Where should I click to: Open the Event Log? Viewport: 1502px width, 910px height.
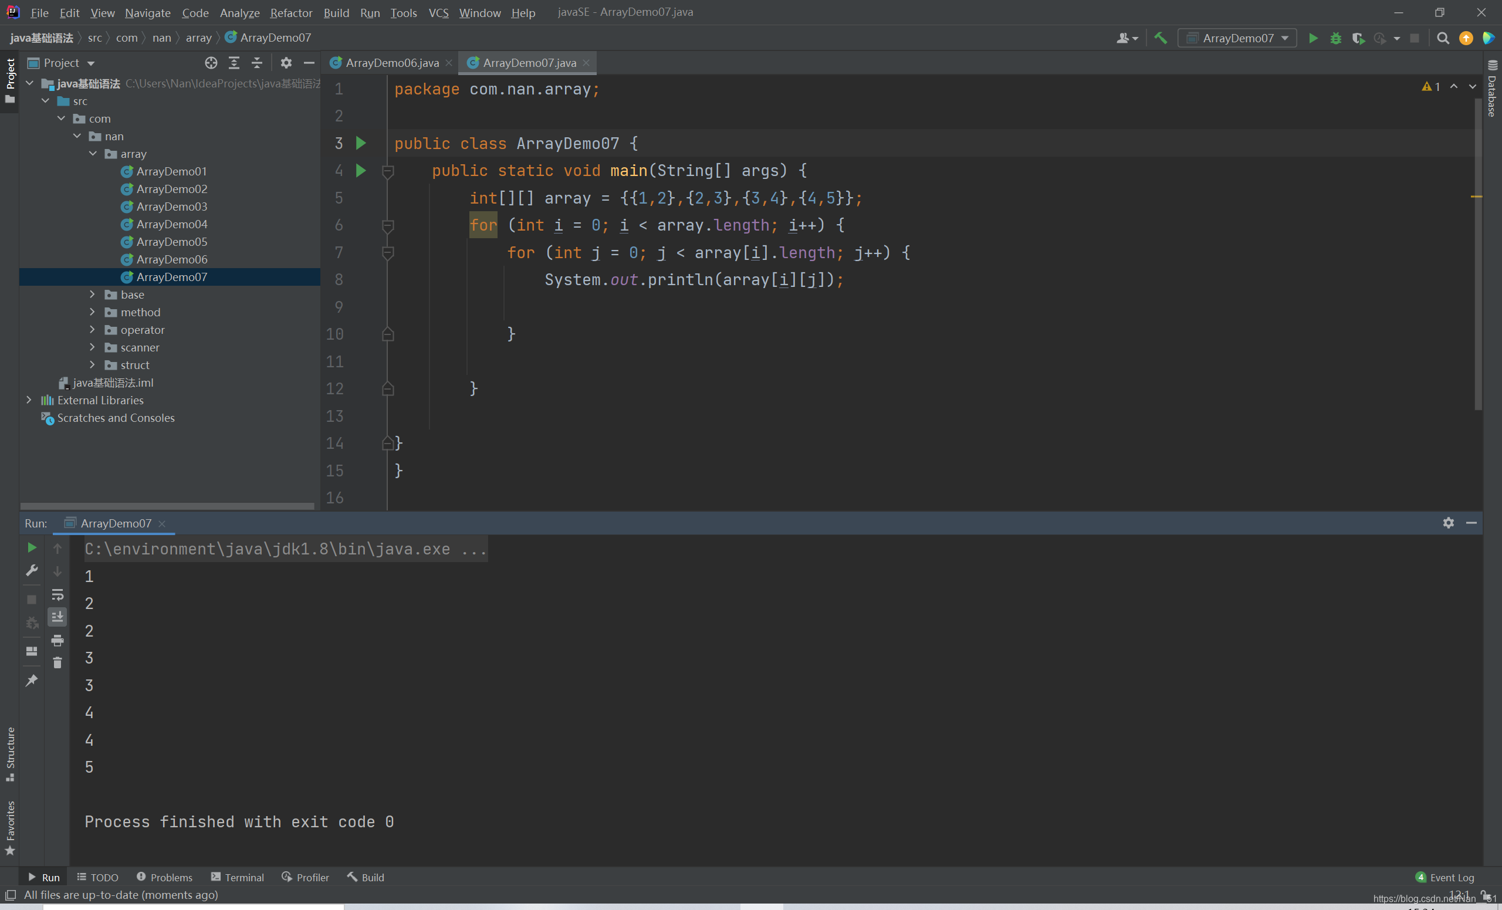tap(1445, 877)
